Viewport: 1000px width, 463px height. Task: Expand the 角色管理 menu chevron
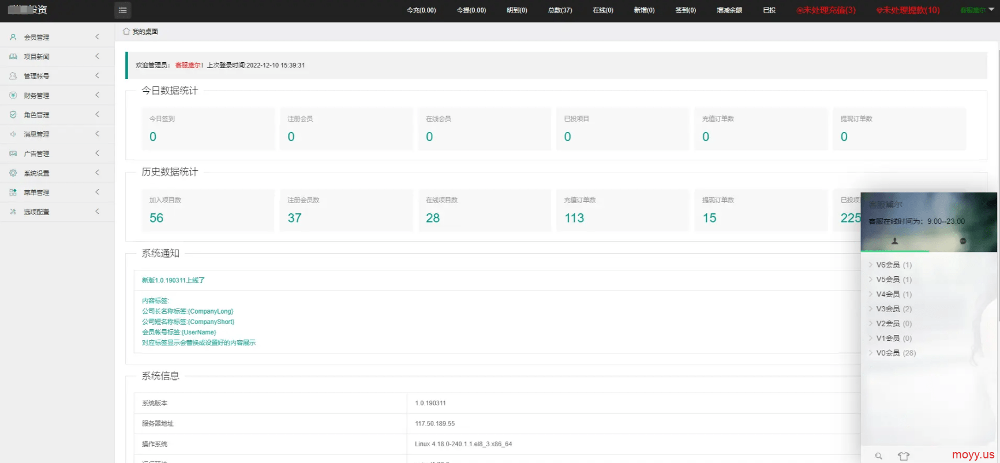(x=97, y=115)
